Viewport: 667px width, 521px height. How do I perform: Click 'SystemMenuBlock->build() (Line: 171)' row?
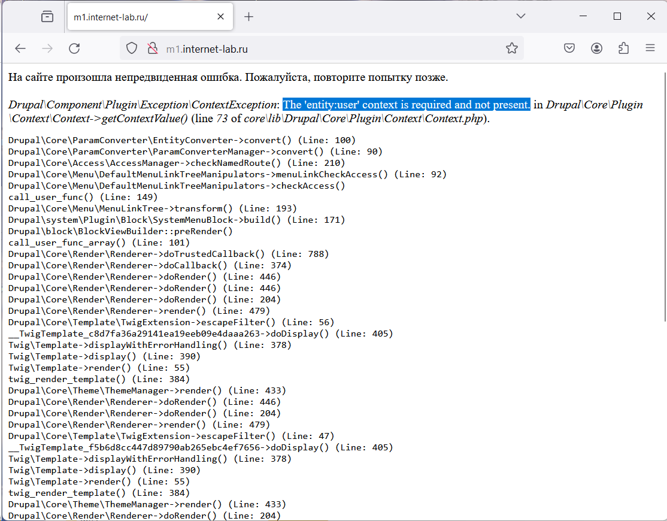point(177,220)
